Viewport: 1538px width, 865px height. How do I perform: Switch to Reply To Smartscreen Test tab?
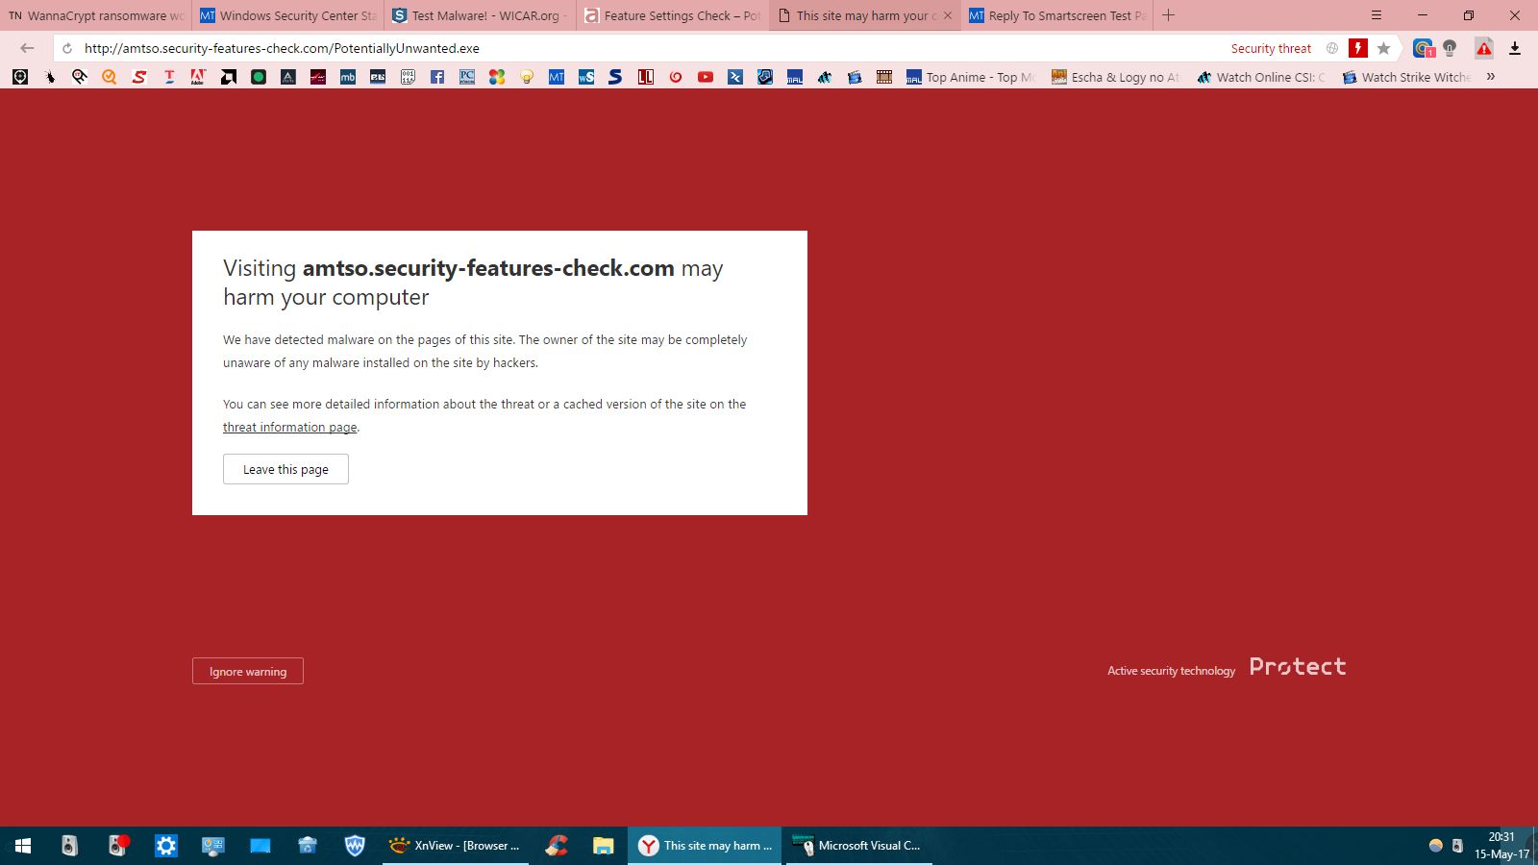pyautogui.click(x=1057, y=15)
